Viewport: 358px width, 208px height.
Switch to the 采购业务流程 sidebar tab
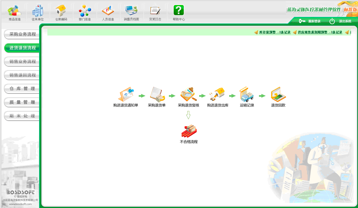22,34
